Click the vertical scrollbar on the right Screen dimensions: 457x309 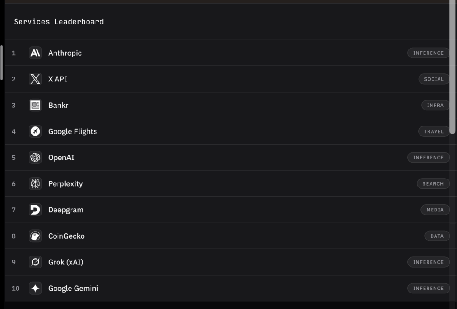tap(453, 67)
